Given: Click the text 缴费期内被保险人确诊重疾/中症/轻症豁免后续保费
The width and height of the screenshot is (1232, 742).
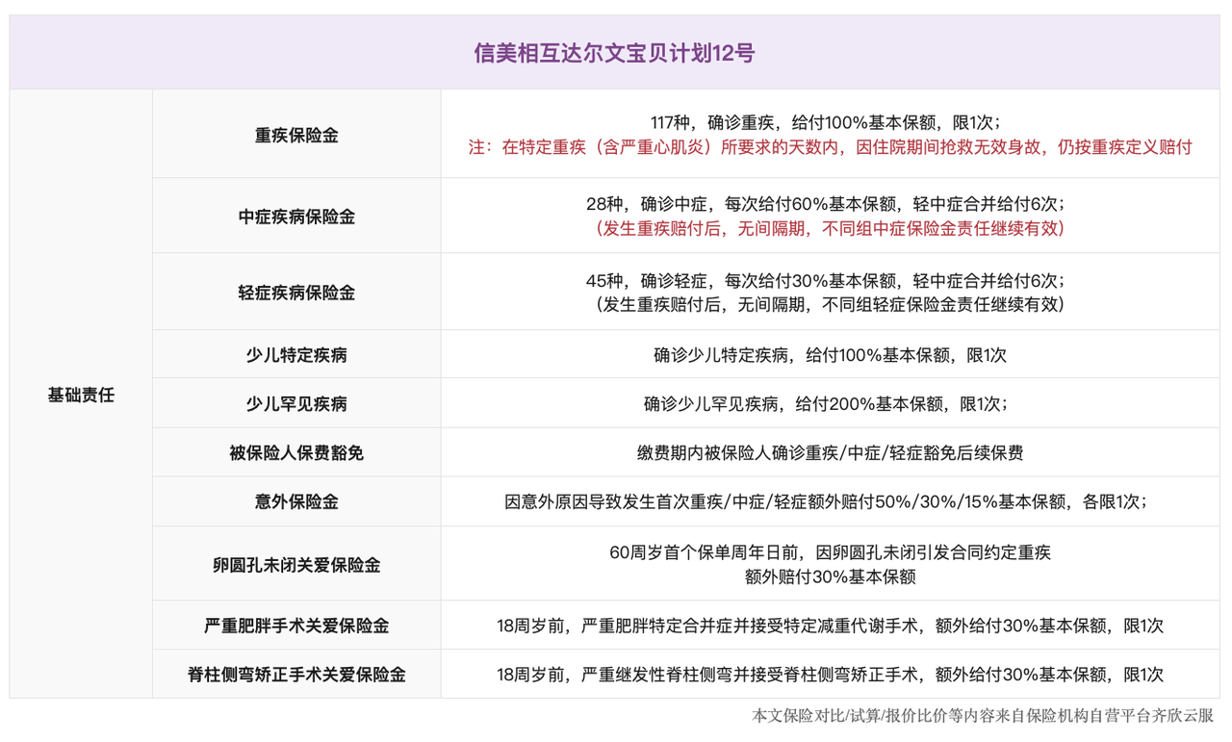Looking at the screenshot, I should click(830, 452).
